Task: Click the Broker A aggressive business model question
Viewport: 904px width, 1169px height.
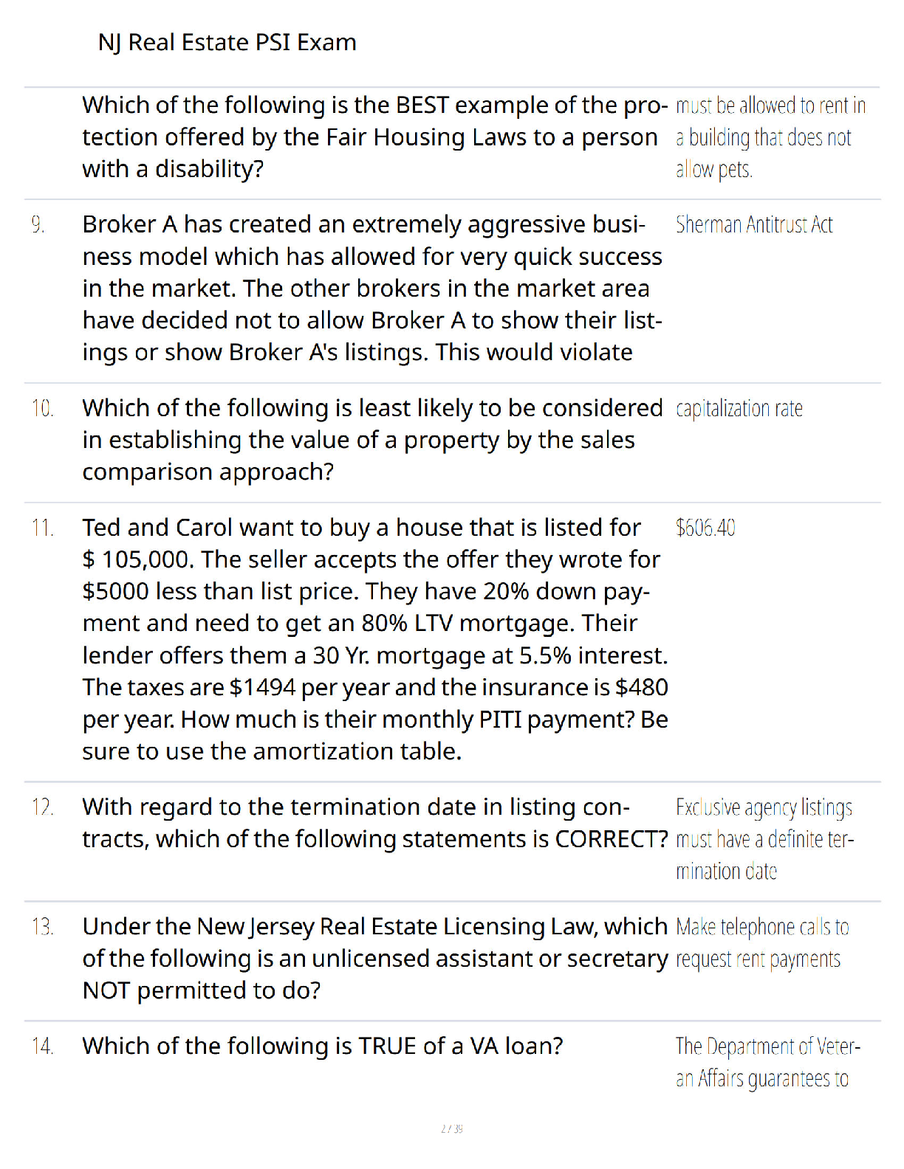Action: tap(372, 289)
